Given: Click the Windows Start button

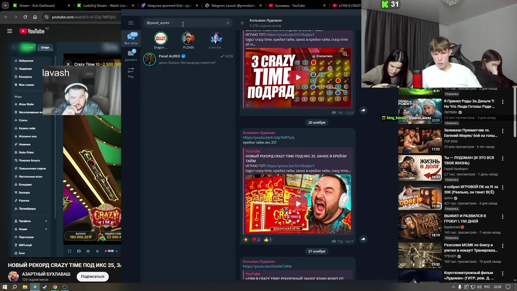Looking at the screenshot, I should tap(4, 287).
